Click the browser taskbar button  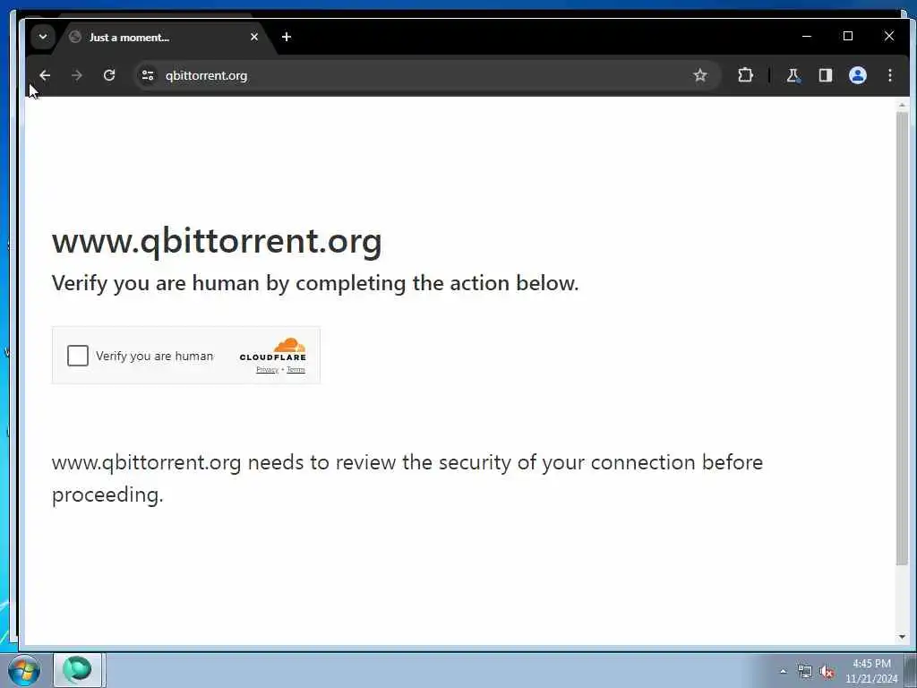[x=79, y=670]
